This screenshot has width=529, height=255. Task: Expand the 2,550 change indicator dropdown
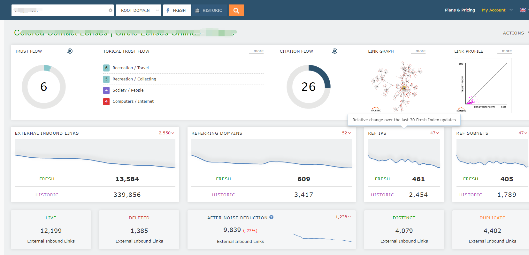166,133
